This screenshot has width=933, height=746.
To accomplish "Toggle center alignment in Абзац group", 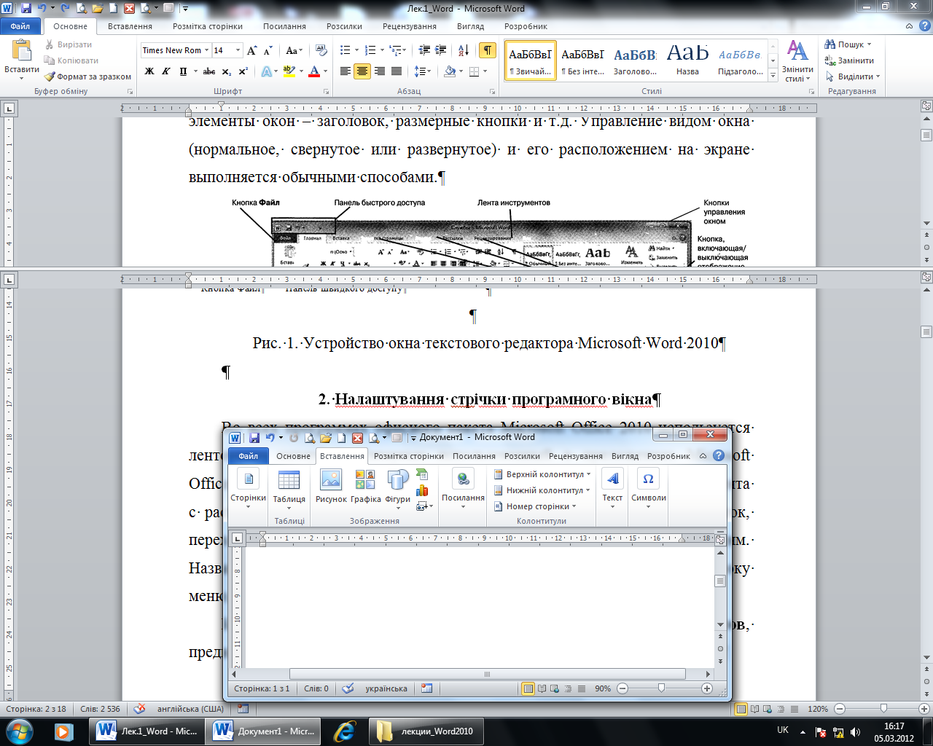I will [362, 71].
